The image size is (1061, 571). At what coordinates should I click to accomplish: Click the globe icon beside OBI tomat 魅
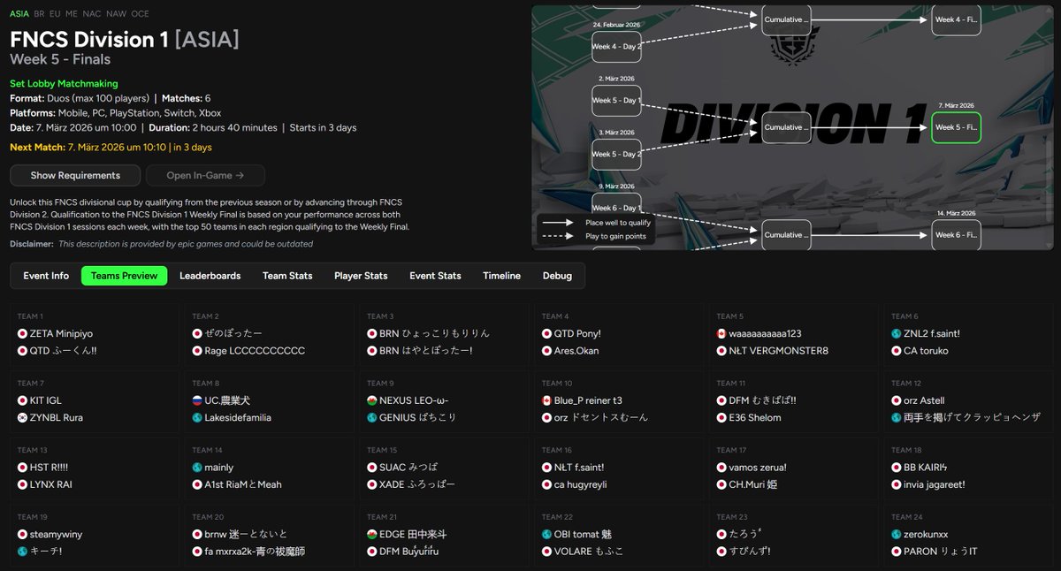[x=547, y=535]
